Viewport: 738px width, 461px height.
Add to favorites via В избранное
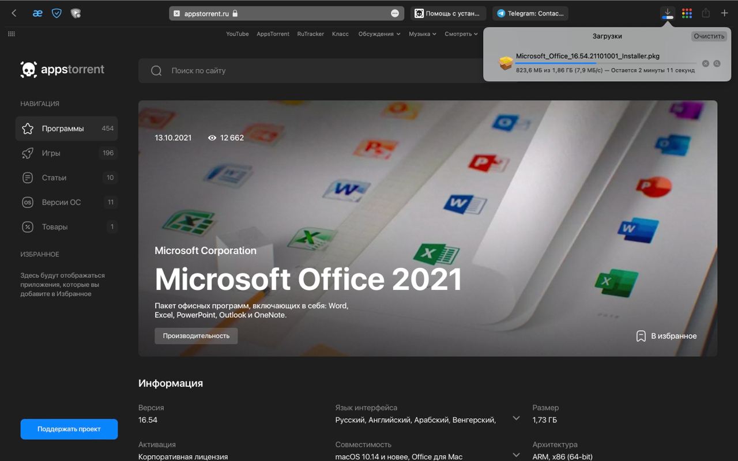(666, 336)
